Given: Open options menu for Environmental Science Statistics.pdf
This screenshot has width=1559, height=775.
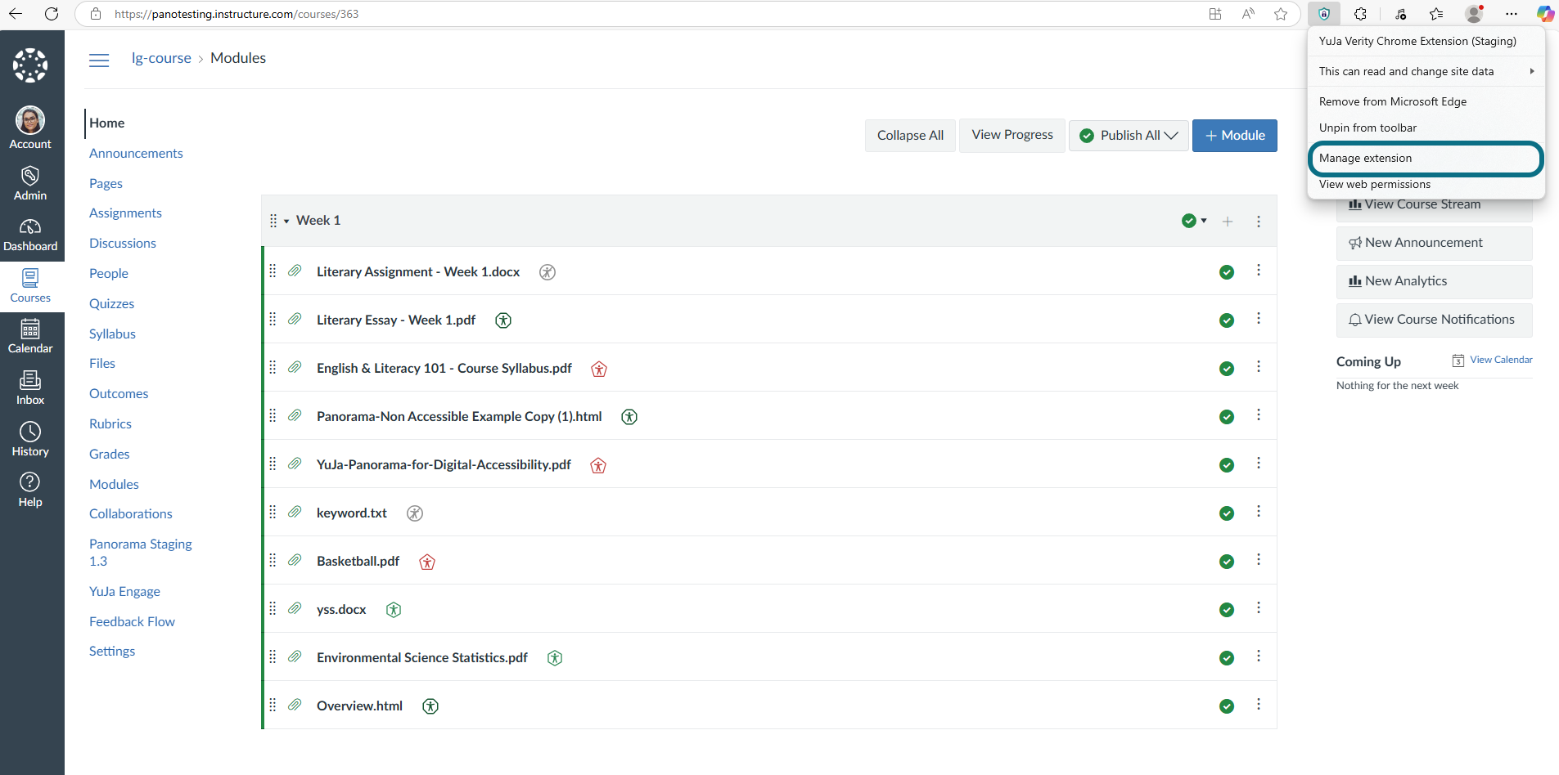Looking at the screenshot, I should click(1259, 656).
